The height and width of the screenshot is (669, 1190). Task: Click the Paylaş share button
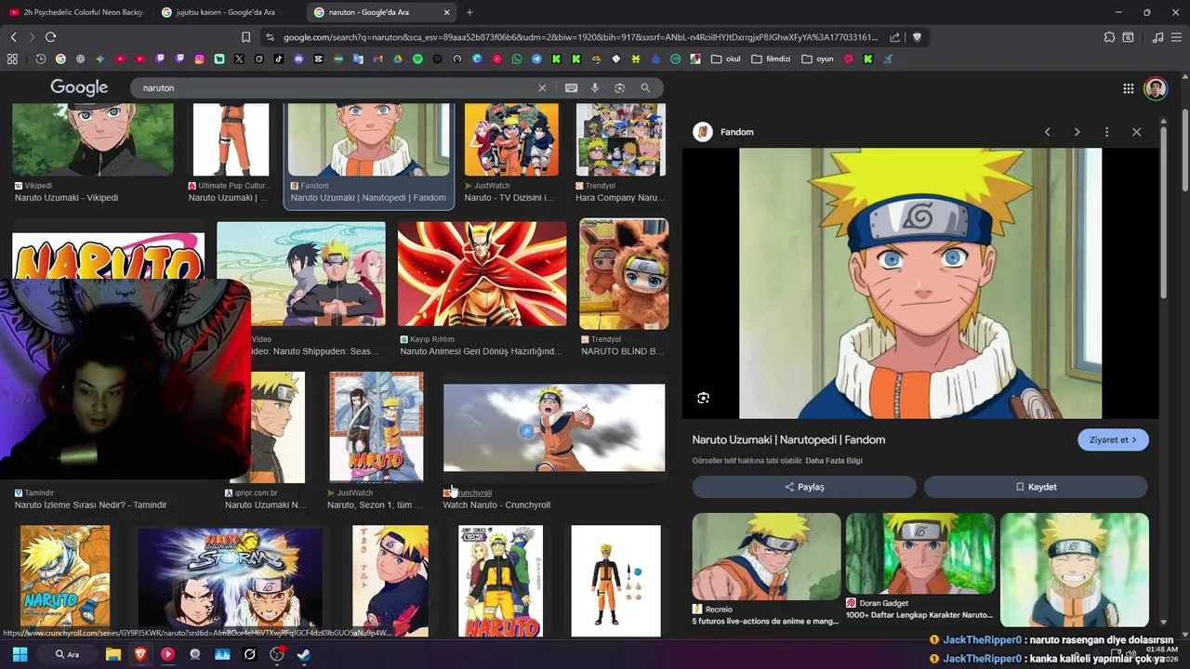pos(804,487)
